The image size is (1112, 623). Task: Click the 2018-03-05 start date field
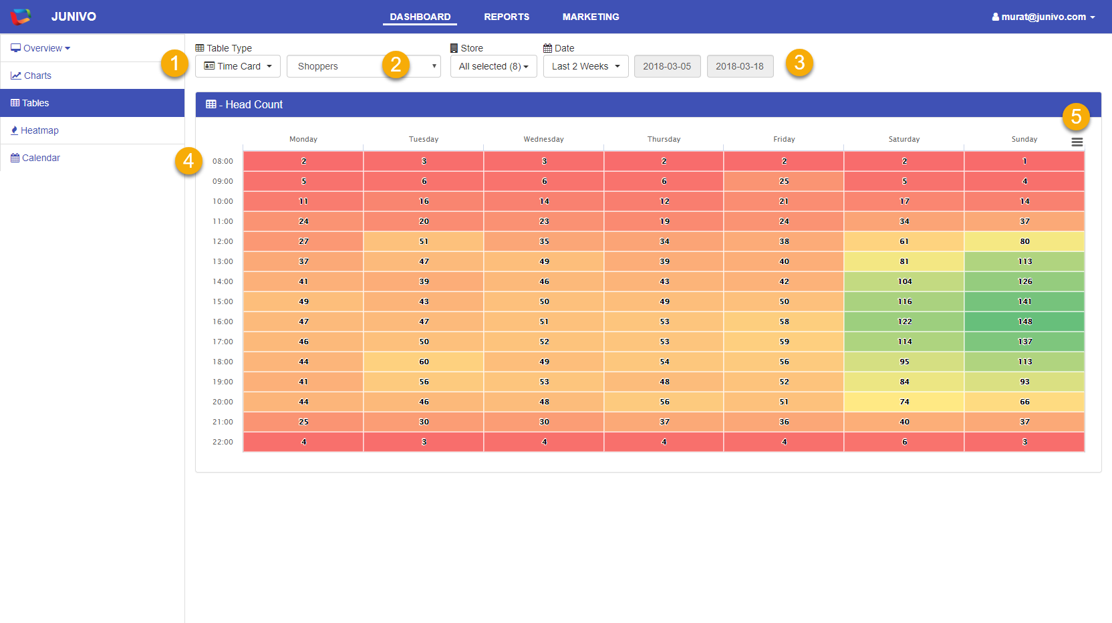pyautogui.click(x=667, y=66)
